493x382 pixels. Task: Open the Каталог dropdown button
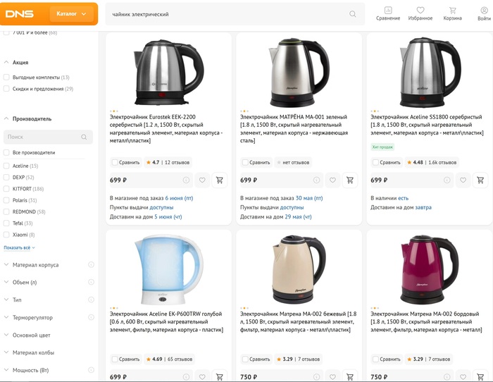[73, 14]
